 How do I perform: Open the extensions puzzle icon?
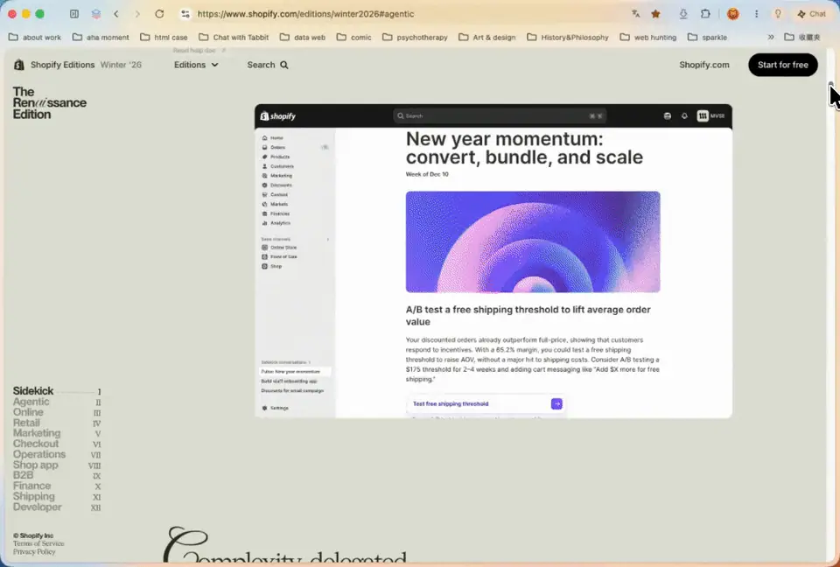(x=705, y=14)
